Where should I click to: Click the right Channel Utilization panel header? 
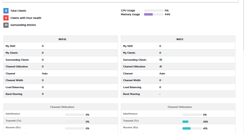click(x=178, y=107)
